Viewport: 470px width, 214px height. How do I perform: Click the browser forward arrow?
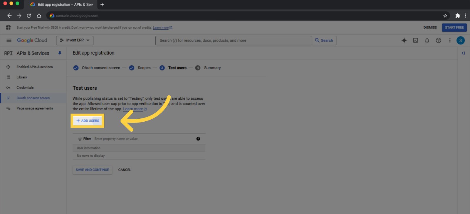pyautogui.click(x=19, y=16)
